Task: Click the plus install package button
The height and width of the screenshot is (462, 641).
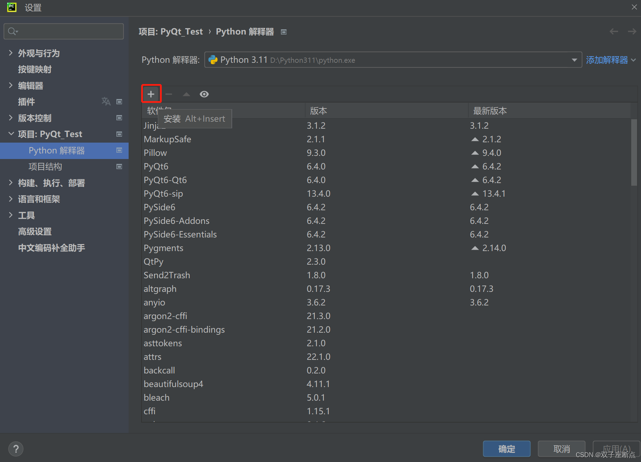Action: [x=151, y=94]
